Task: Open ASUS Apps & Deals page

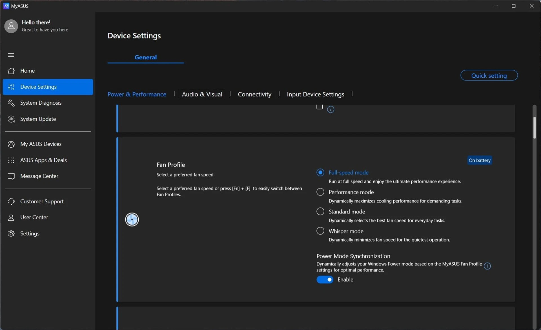Action: pyautogui.click(x=48, y=160)
